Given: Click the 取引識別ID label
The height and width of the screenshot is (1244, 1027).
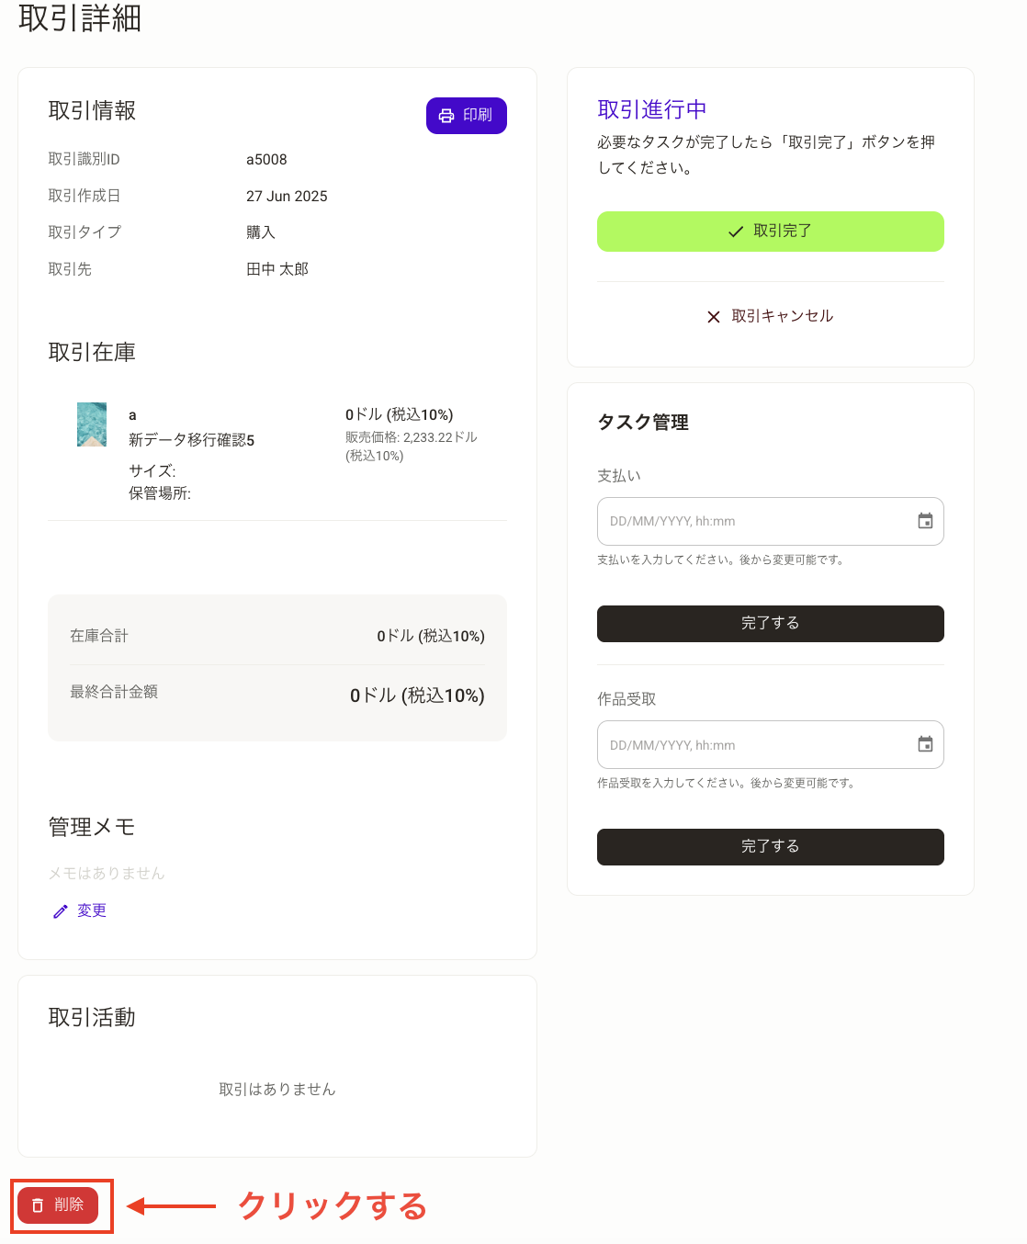Looking at the screenshot, I should [x=84, y=159].
